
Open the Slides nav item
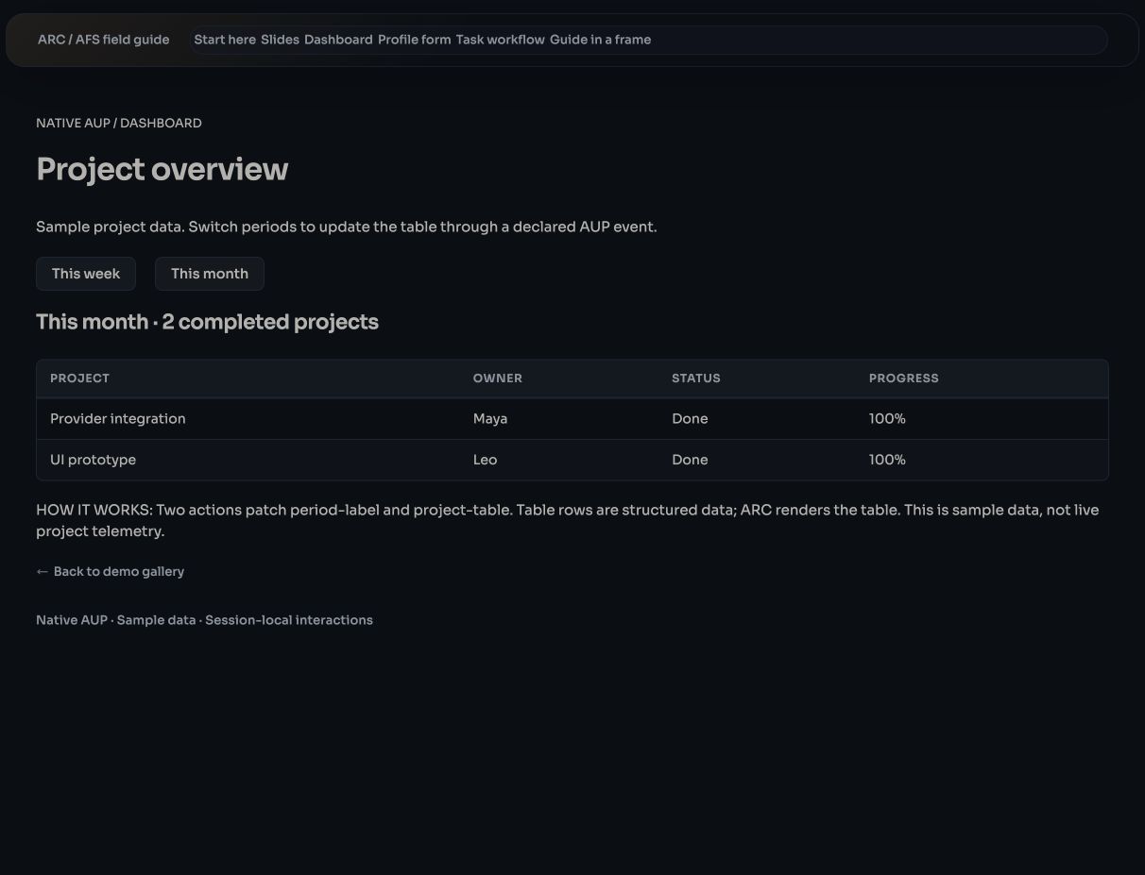(280, 40)
